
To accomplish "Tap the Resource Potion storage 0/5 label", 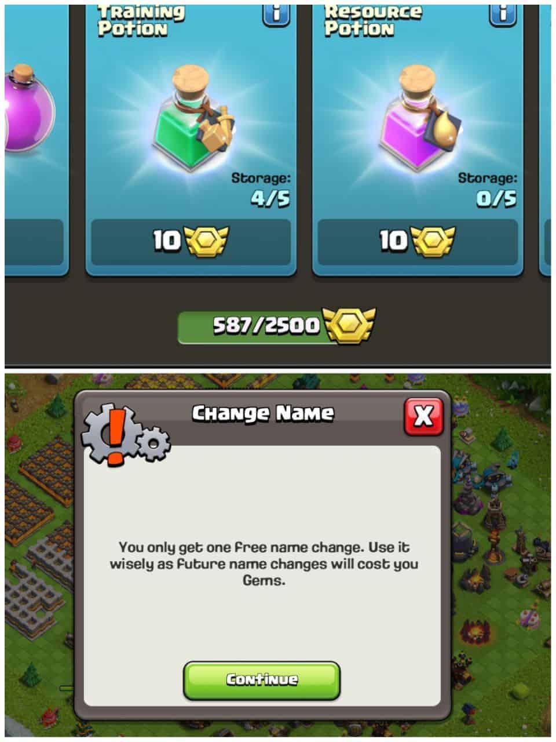I will coord(488,190).
